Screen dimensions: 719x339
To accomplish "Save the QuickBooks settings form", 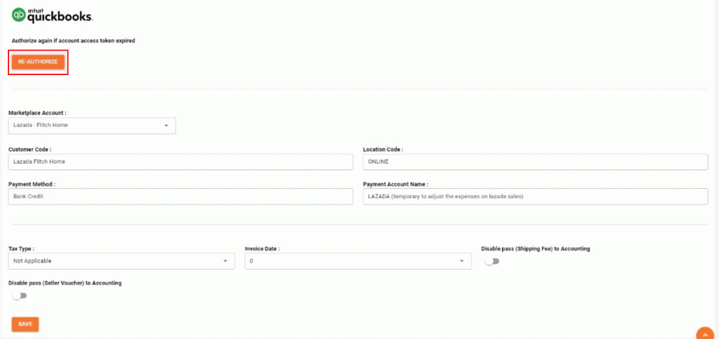I will (x=25, y=324).
